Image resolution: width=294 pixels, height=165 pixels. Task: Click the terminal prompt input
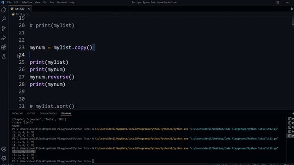coord(93,161)
